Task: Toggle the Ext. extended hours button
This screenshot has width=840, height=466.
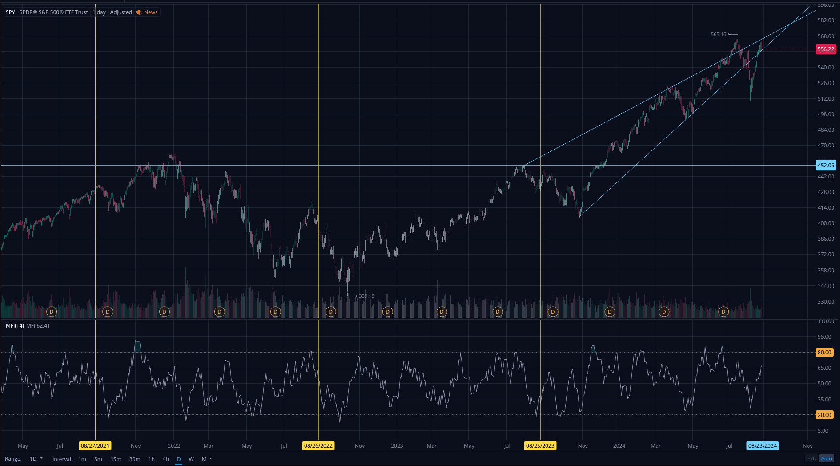Action: pyautogui.click(x=812, y=458)
